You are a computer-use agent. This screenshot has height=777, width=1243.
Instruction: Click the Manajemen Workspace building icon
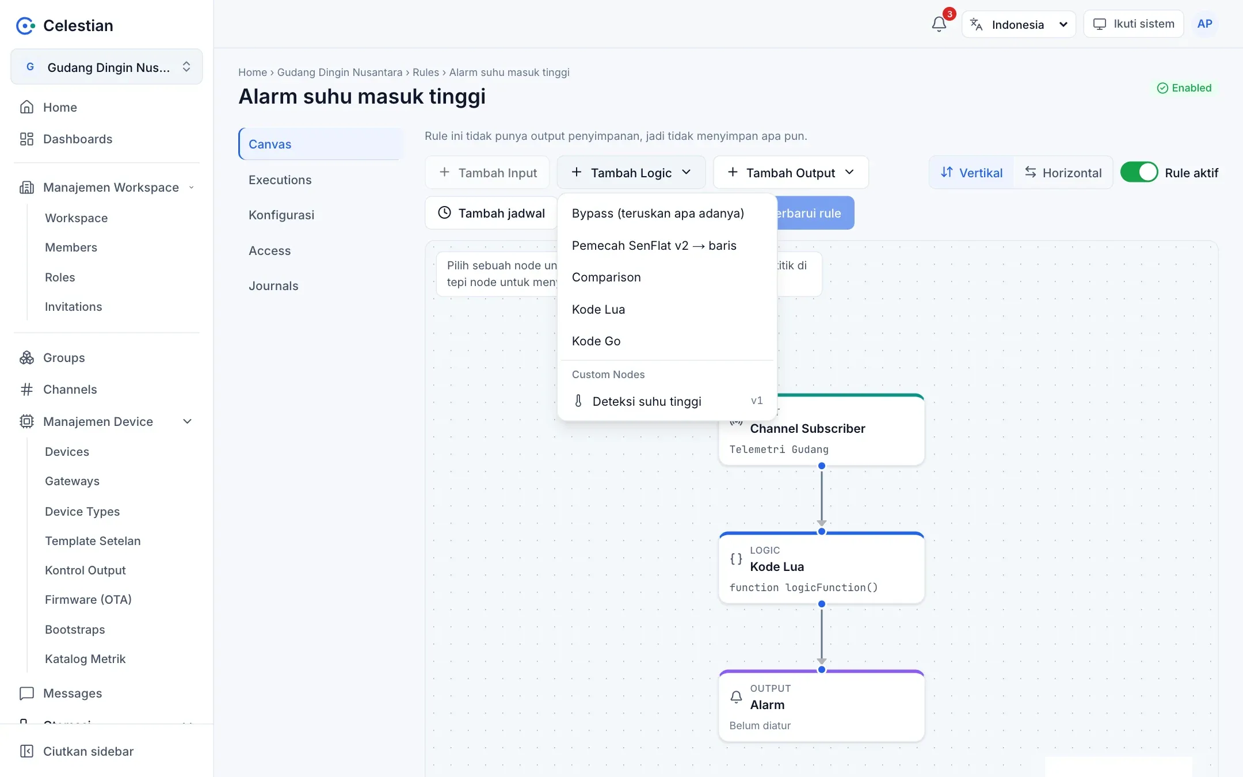point(26,187)
